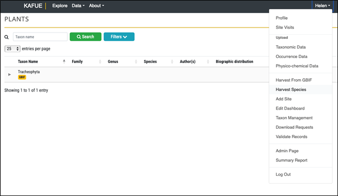Open the About navbar menu

(96, 6)
